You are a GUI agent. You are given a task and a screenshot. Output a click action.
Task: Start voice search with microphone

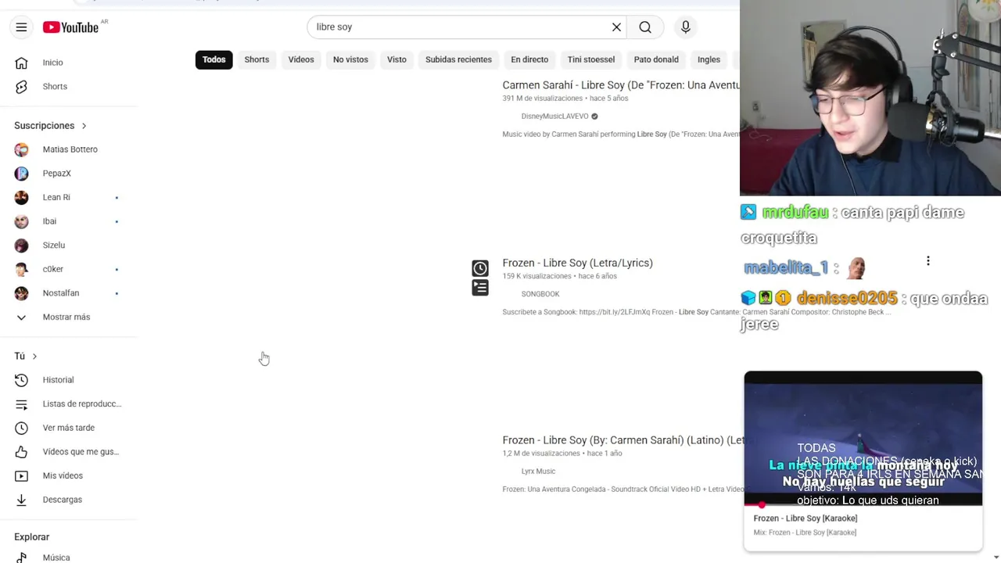[x=685, y=27]
